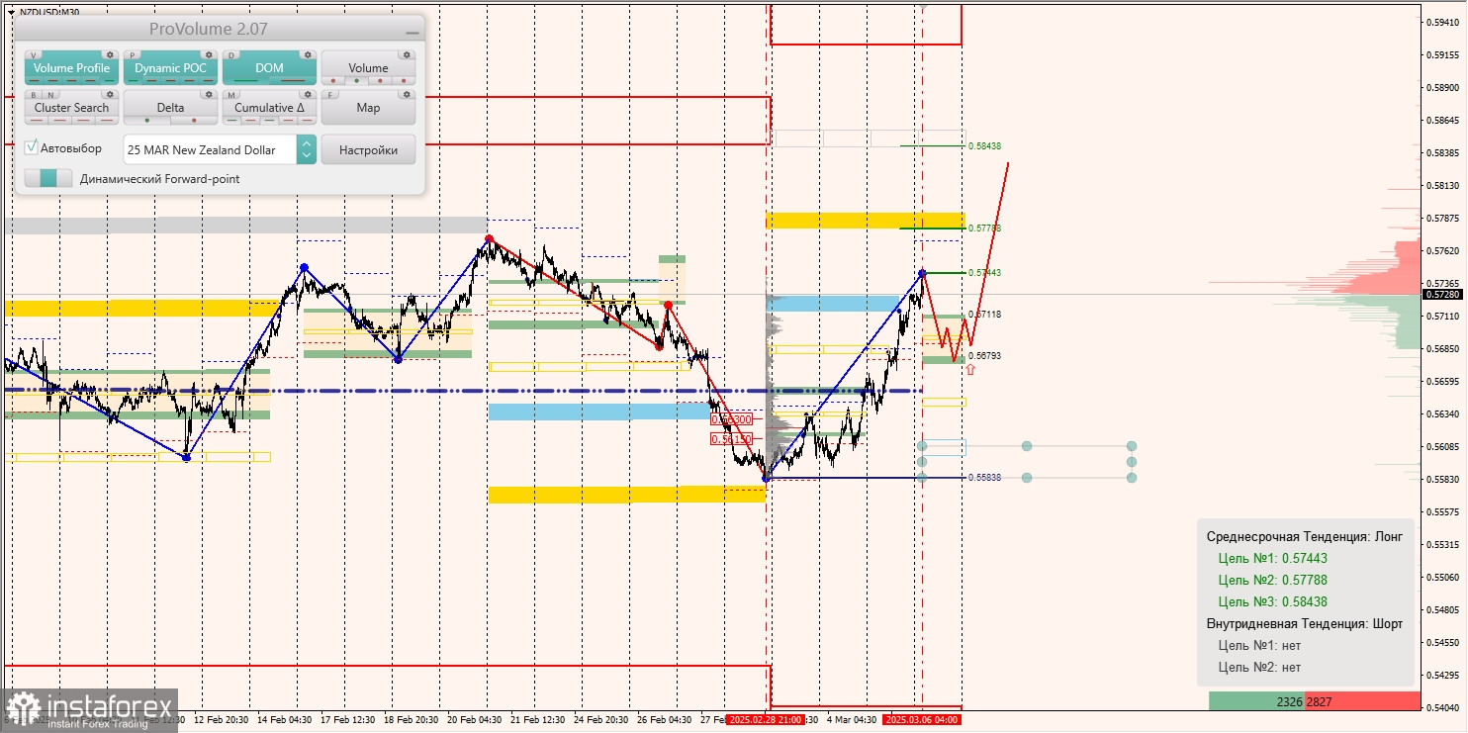1468x733 pixels.
Task: Click the Внутридневная Тенденция: Шорт line
Action: 1305,623
